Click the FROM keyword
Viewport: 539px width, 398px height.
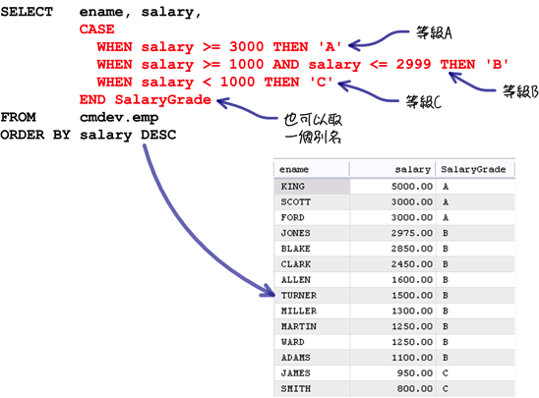click(x=18, y=117)
